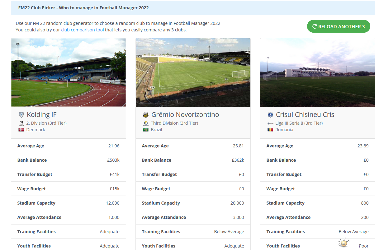Select Kolding IF wage budget £15k
The width and height of the screenshot is (379, 250).
[115, 189]
